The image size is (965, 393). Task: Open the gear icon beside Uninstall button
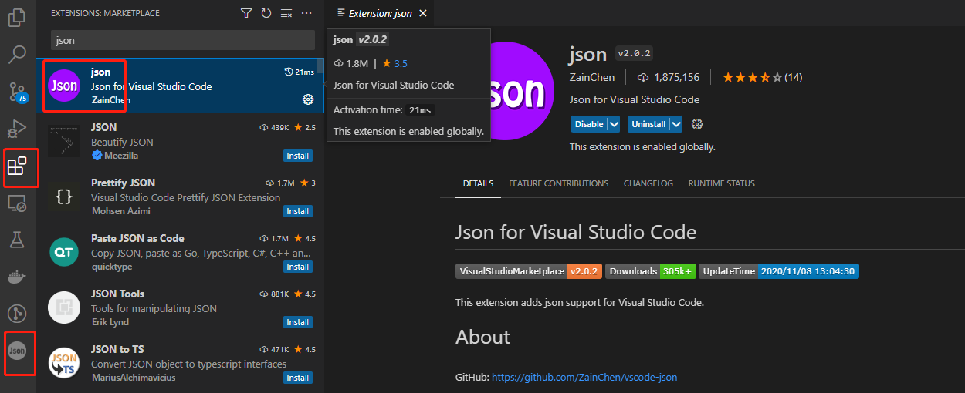tap(697, 124)
